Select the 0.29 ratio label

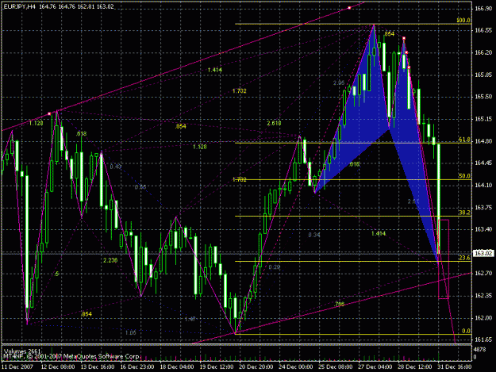[275, 267]
